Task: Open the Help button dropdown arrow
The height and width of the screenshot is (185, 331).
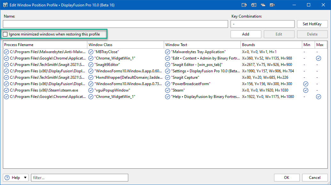Action: [25, 178]
